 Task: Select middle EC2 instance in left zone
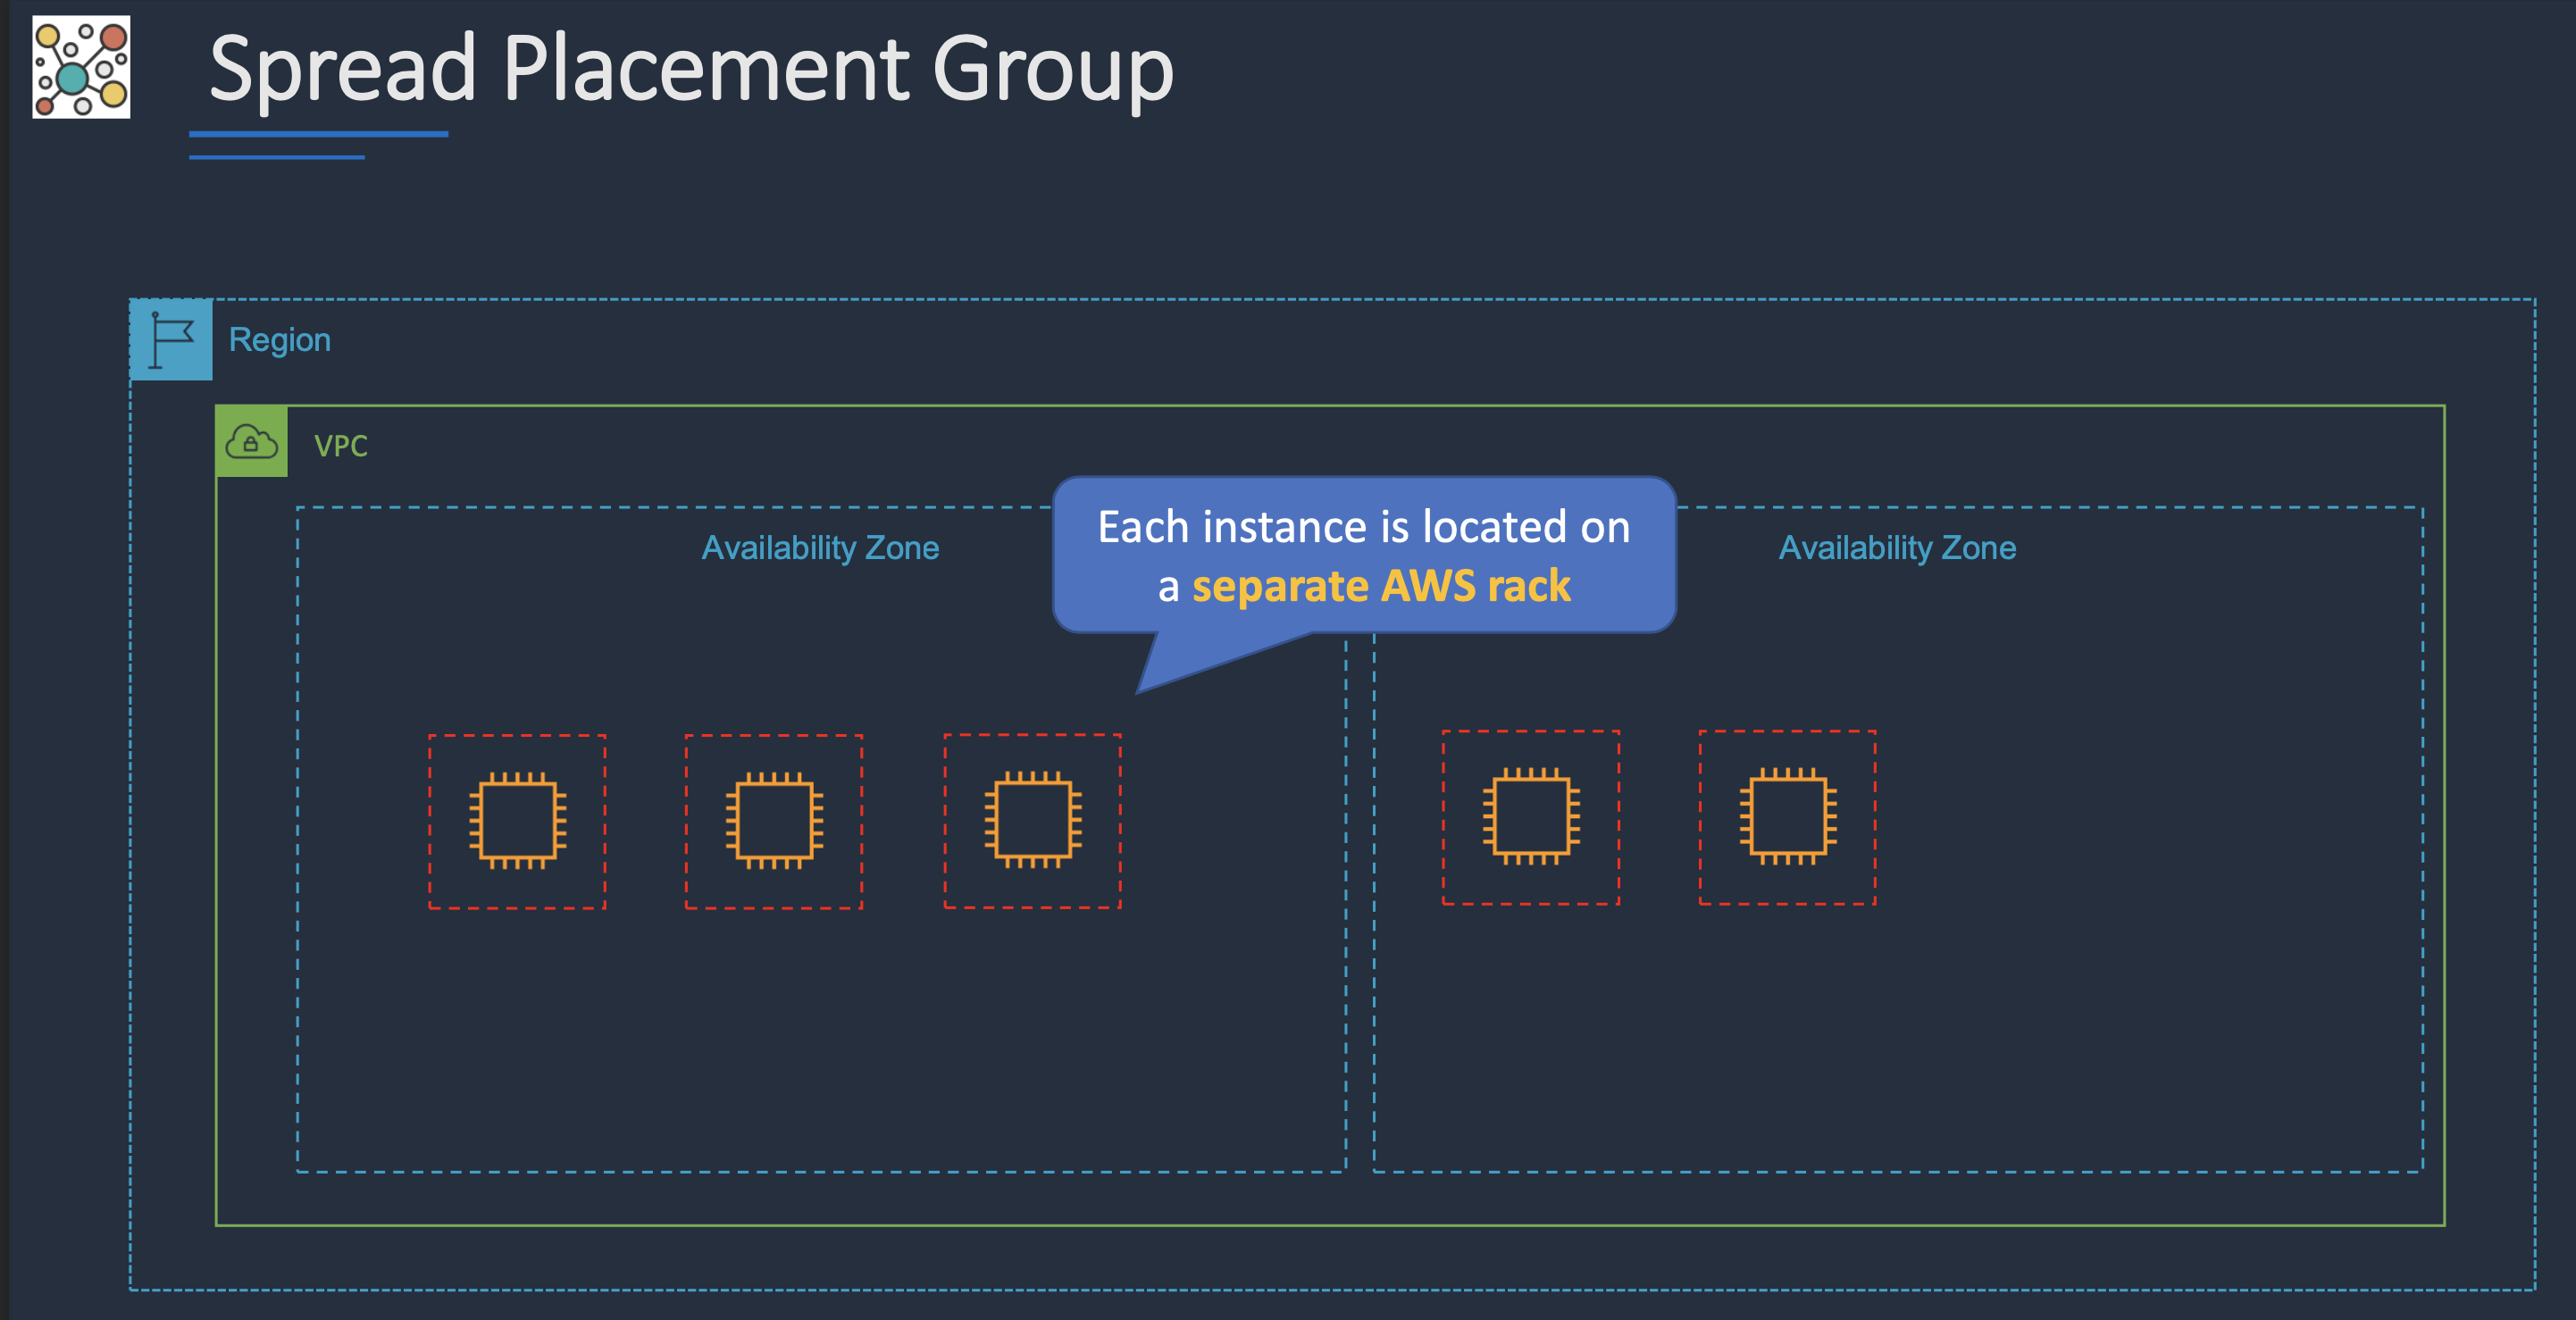[x=774, y=821]
